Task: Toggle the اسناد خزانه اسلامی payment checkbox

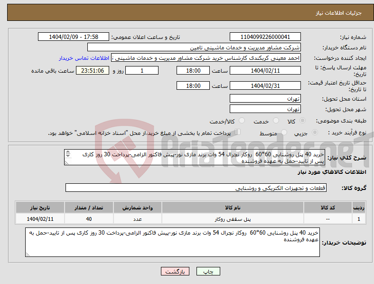Action: tap(238, 132)
